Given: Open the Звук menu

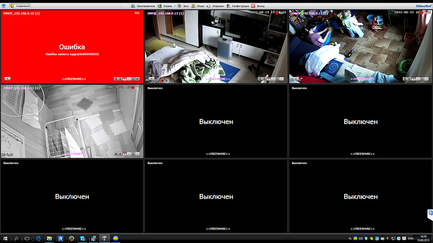Looking at the screenshot, I should tap(186, 6).
